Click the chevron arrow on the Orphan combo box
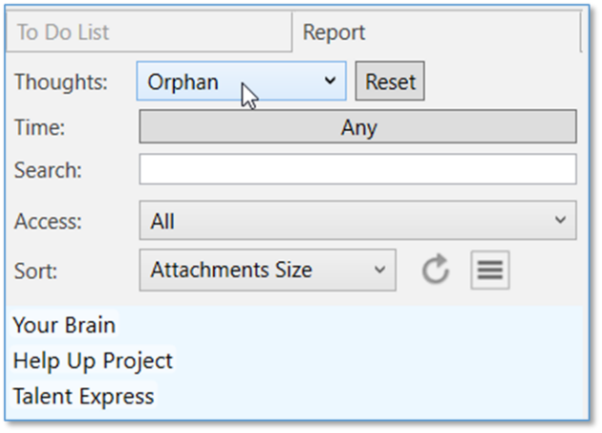The height and width of the screenshot is (433, 602). point(331,81)
